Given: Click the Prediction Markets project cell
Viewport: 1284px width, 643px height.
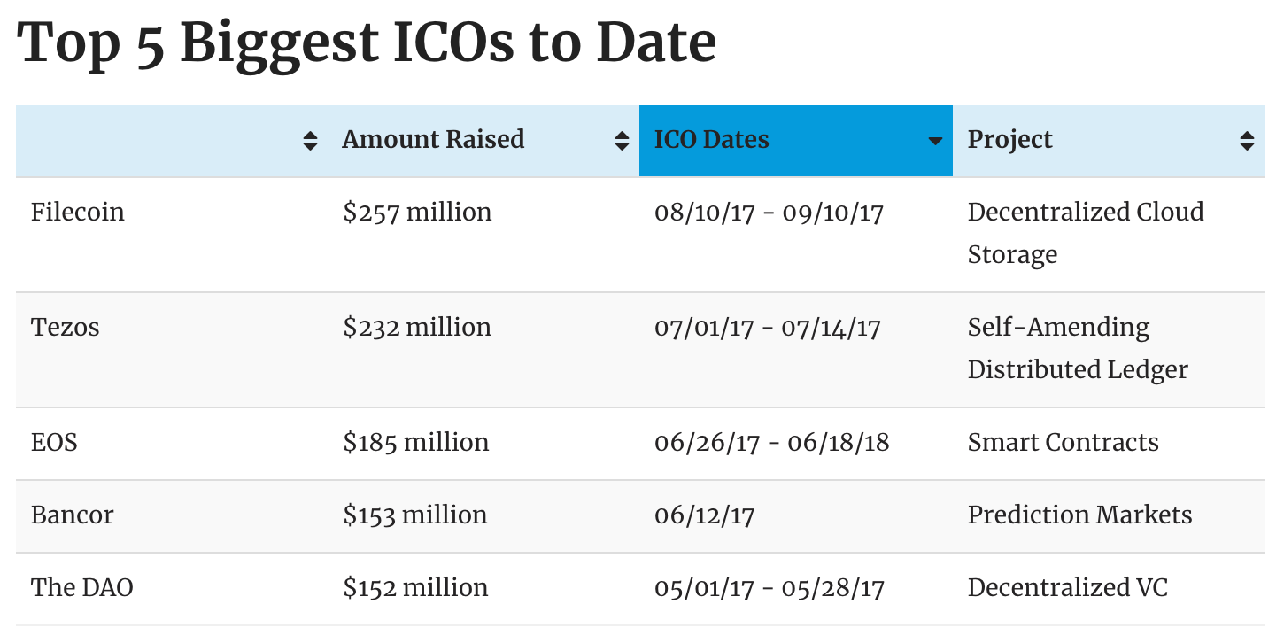Looking at the screenshot, I should pyautogui.click(x=1079, y=515).
